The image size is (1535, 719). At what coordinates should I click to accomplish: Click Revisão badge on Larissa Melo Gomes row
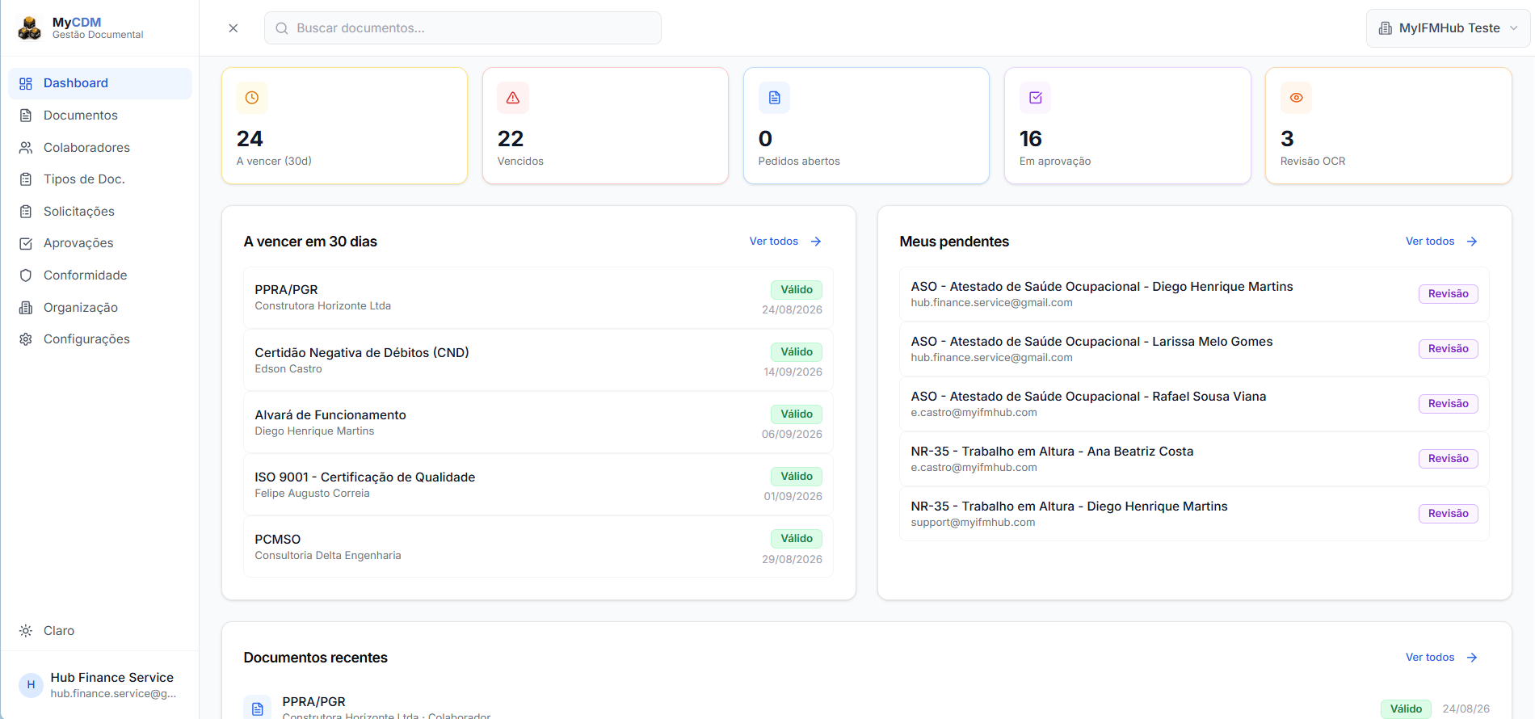(x=1449, y=349)
